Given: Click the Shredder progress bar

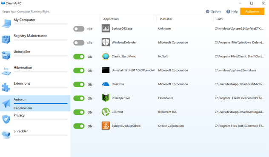Looking at the screenshot, I should click(x=41, y=135).
